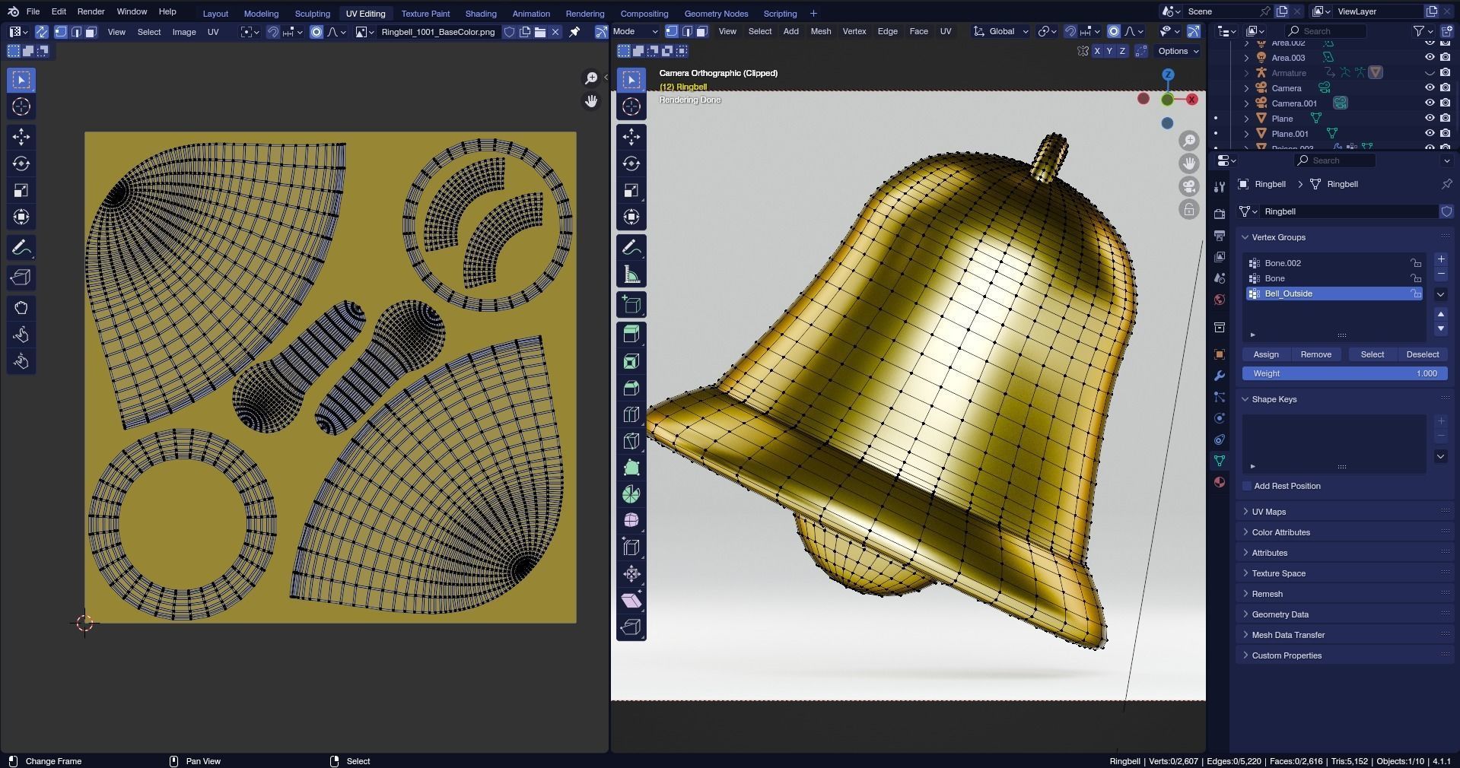Expand the Remesh panel
Image resolution: width=1460 pixels, height=768 pixels.
pyautogui.click(x=1267, y=594)
